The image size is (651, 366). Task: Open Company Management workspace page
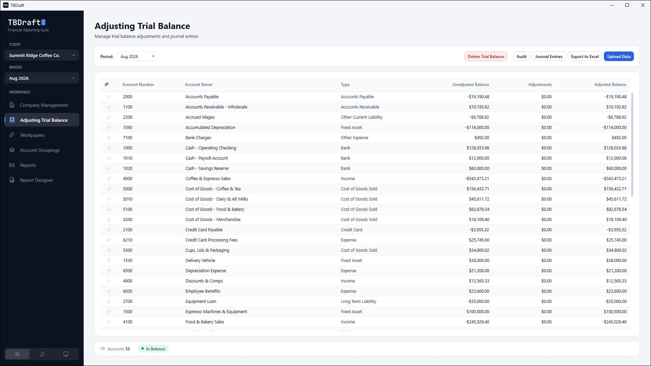tap(42, 105)
